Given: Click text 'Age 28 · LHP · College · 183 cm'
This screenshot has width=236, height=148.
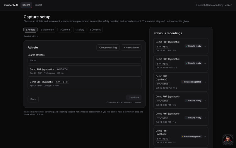Looking at the screenshot, I should (x=45, y=86).
